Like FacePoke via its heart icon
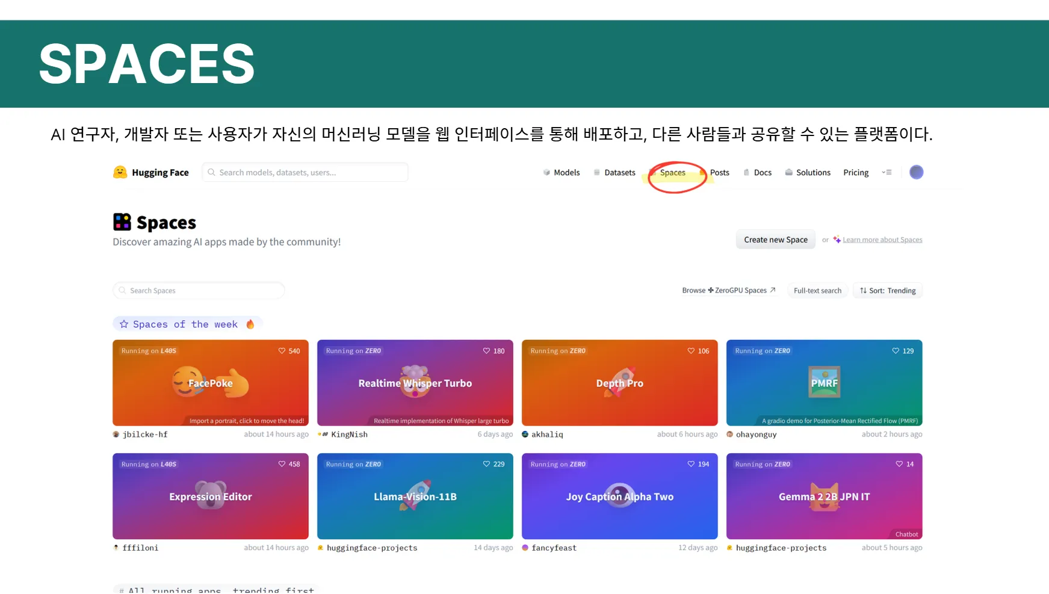This screenshot has width=1049, height=594. tap(282, 351)
